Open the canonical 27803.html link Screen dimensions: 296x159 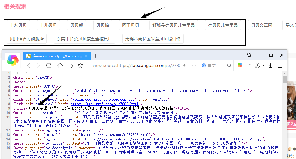click(x=104, y=104)
